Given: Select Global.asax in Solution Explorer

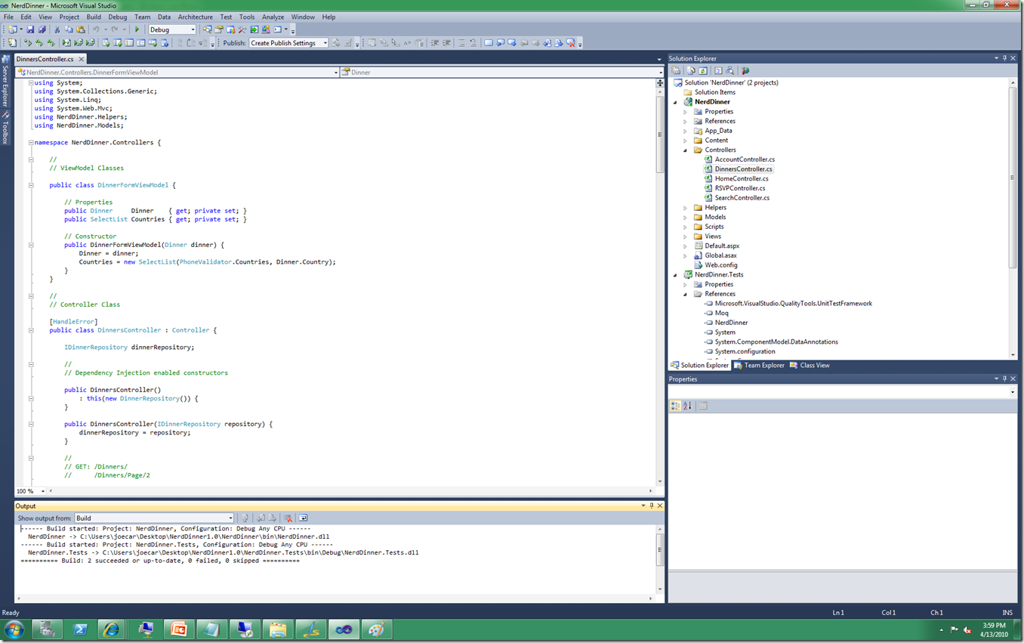Looking at the screenshot, I should (720, 255).
